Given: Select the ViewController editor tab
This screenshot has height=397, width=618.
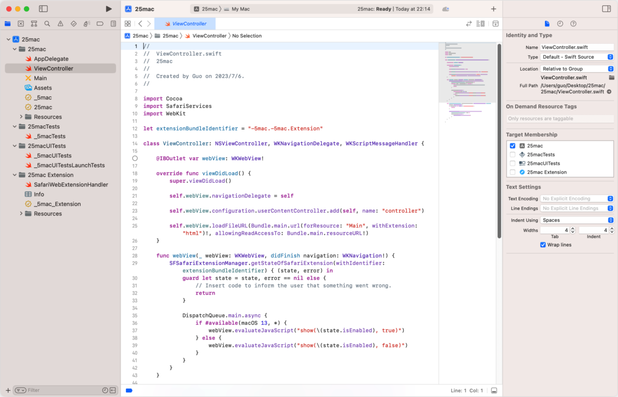Looking at the screenshot, I should click(x=185, y=24).
